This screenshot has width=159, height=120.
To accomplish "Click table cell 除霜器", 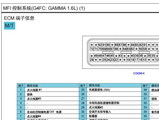I will coord(114,116).
